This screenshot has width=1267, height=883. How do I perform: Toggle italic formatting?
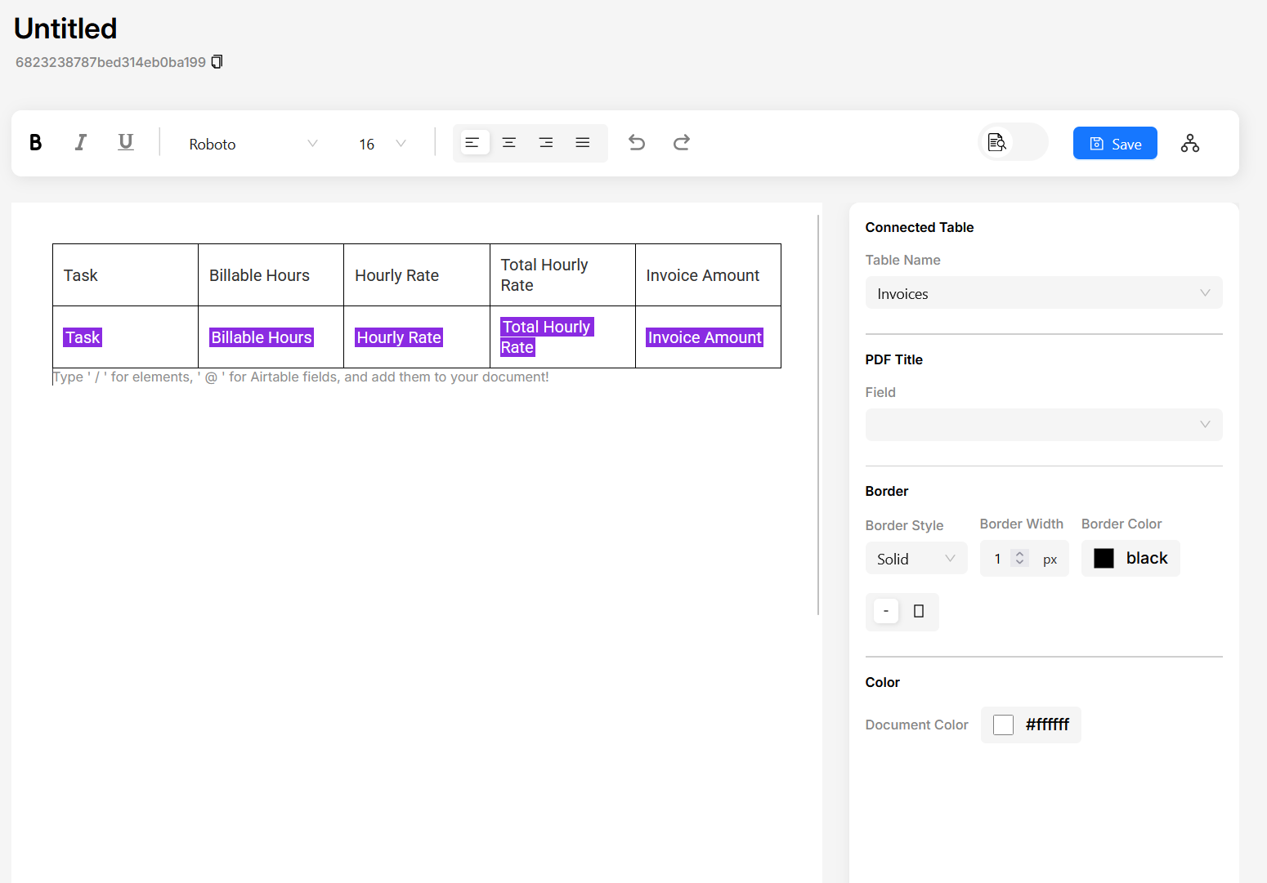point(80,143)
